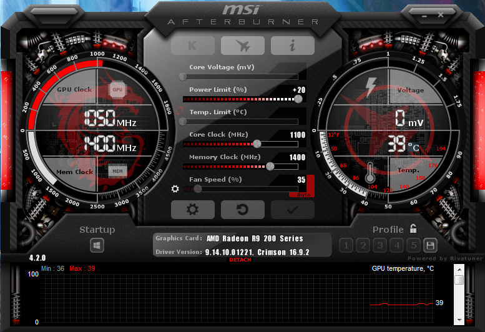The height and width of the screenshot is (332, 485).
Task: Click the save profile floppy disk icon
Action: 430,246
